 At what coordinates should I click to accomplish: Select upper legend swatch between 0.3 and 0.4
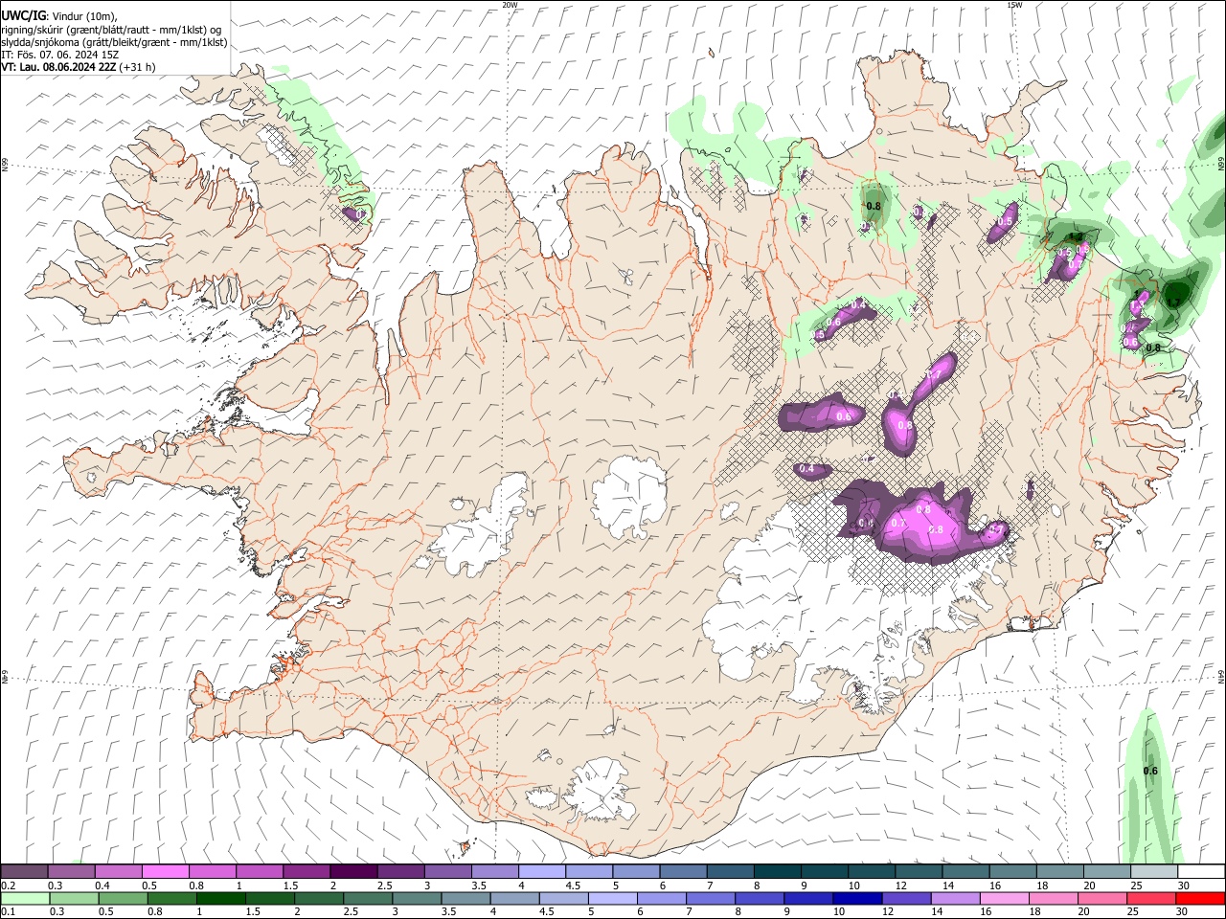[x=72, y=872]
